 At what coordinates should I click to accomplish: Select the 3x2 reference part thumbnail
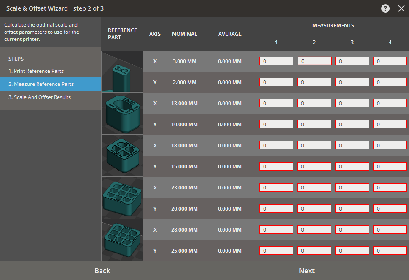pos(122,72)
